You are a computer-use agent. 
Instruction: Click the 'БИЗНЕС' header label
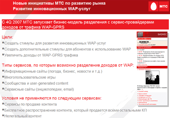[x=162, y=35]
